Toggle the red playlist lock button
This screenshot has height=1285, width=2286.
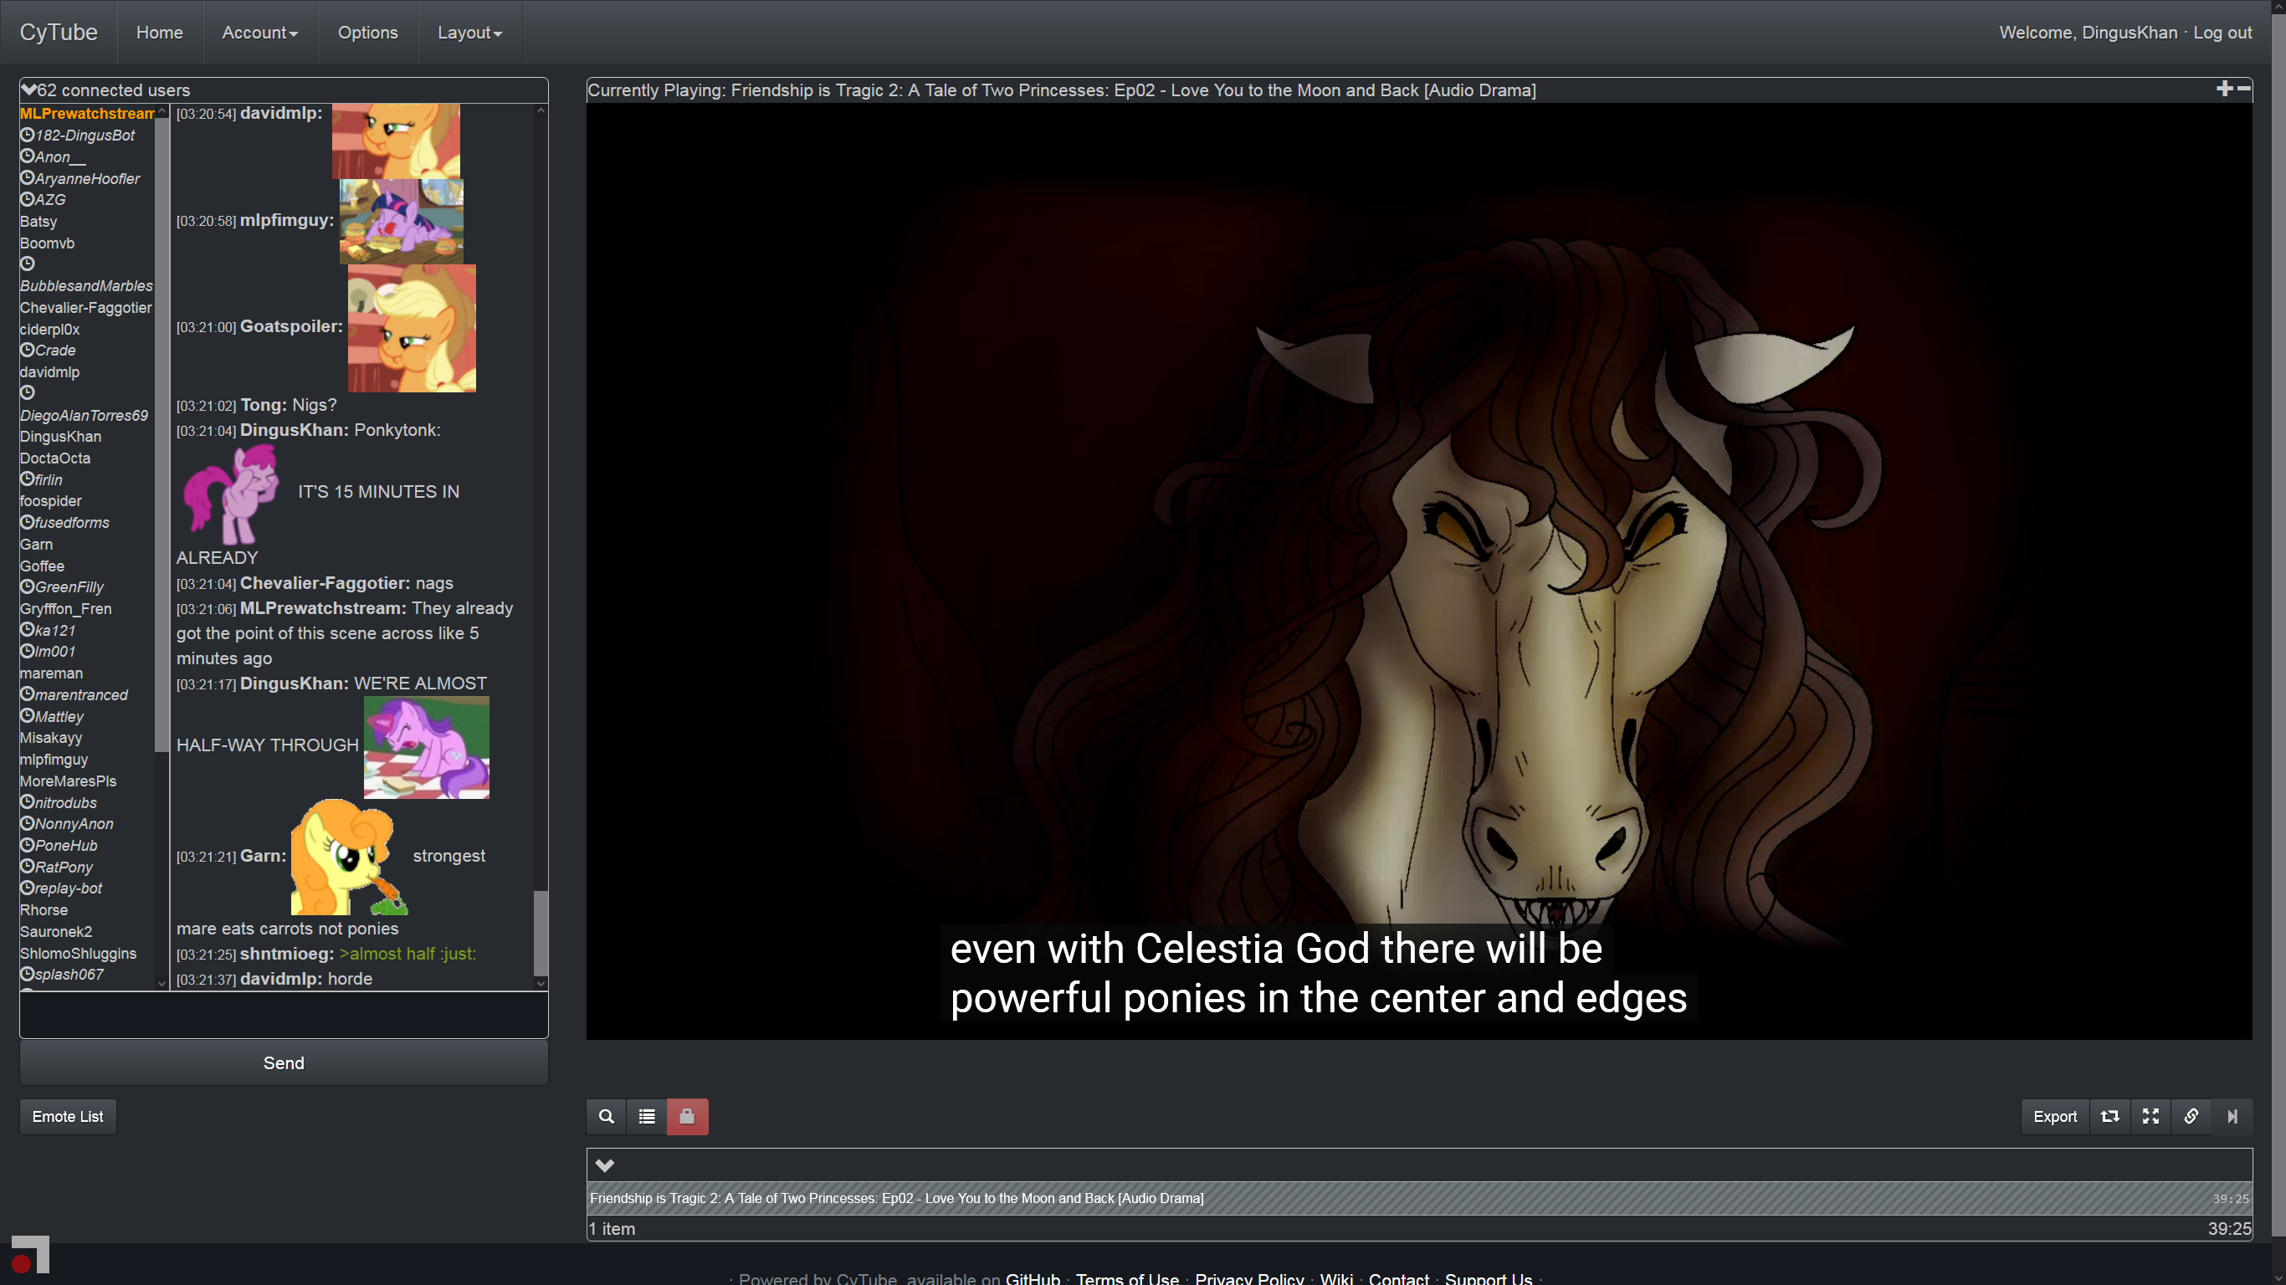[x=687, y=1116]
